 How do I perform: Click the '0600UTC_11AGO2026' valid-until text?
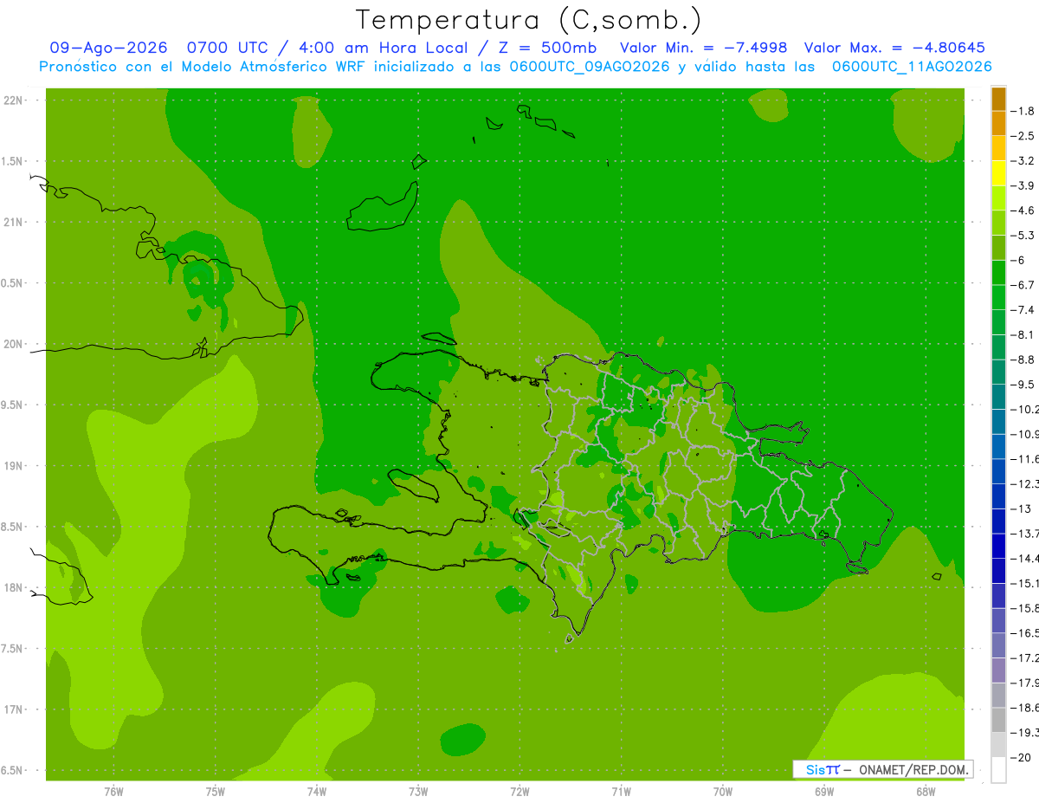[x=912, y=67]
